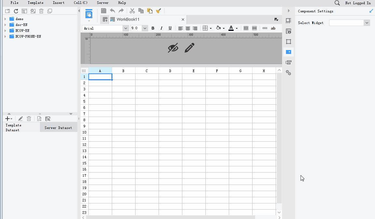Open the Condition Attributes panel icon

[x=288, y=62]
